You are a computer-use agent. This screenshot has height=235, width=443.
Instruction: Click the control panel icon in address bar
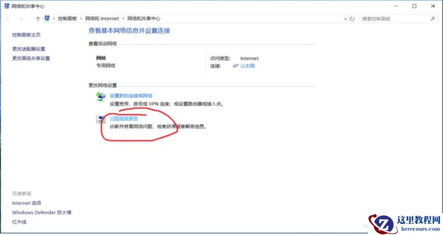click(x=47, y=18)
